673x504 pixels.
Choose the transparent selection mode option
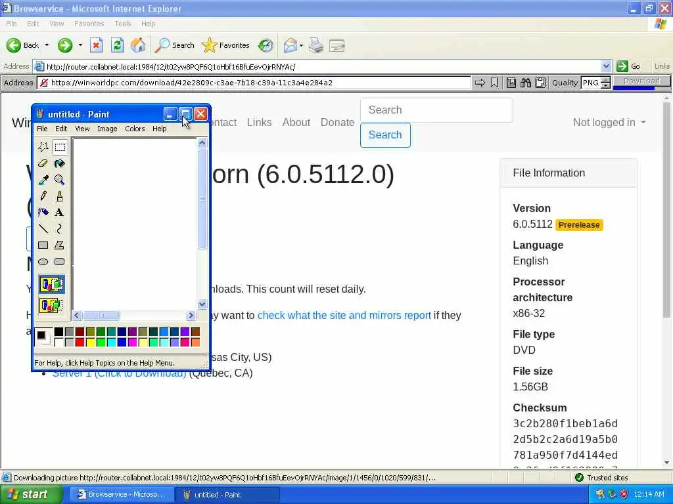(51, 306)
